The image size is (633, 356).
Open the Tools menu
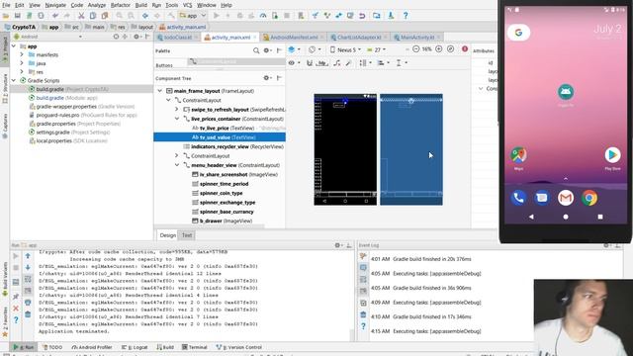pyautogui.click(x=171, y=5)
